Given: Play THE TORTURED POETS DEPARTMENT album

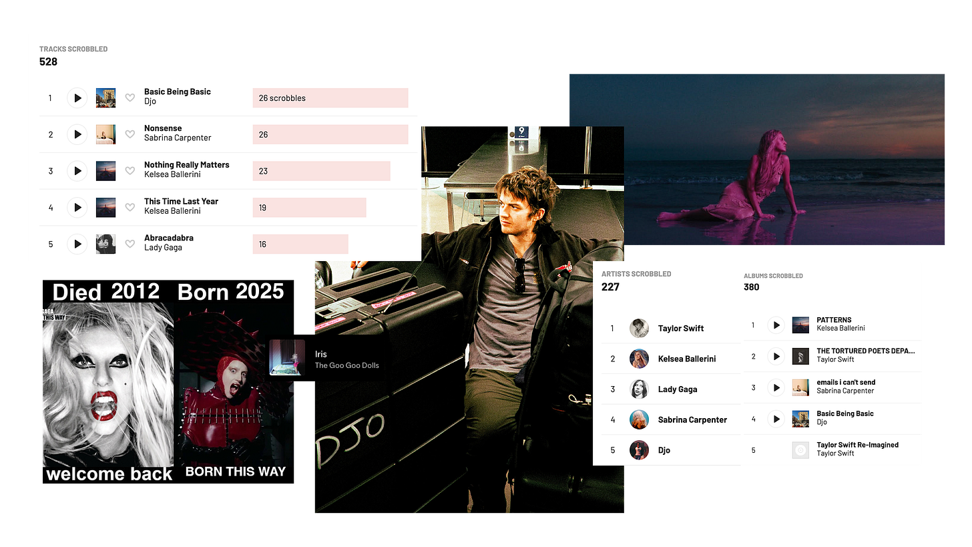Looking at the screenshot, I should [x=776, y=356].
